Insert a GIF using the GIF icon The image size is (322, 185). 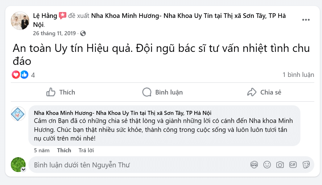click(293, 165)
